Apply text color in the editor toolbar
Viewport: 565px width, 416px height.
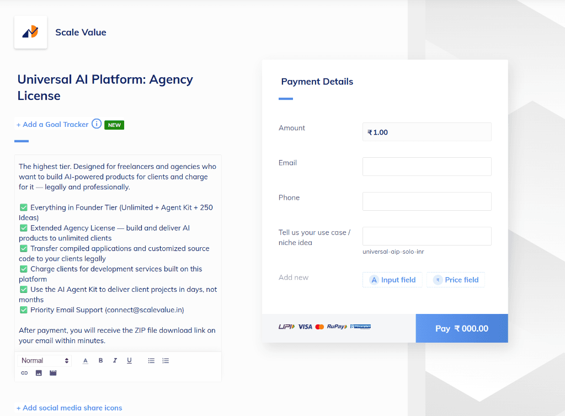[86, 360]
